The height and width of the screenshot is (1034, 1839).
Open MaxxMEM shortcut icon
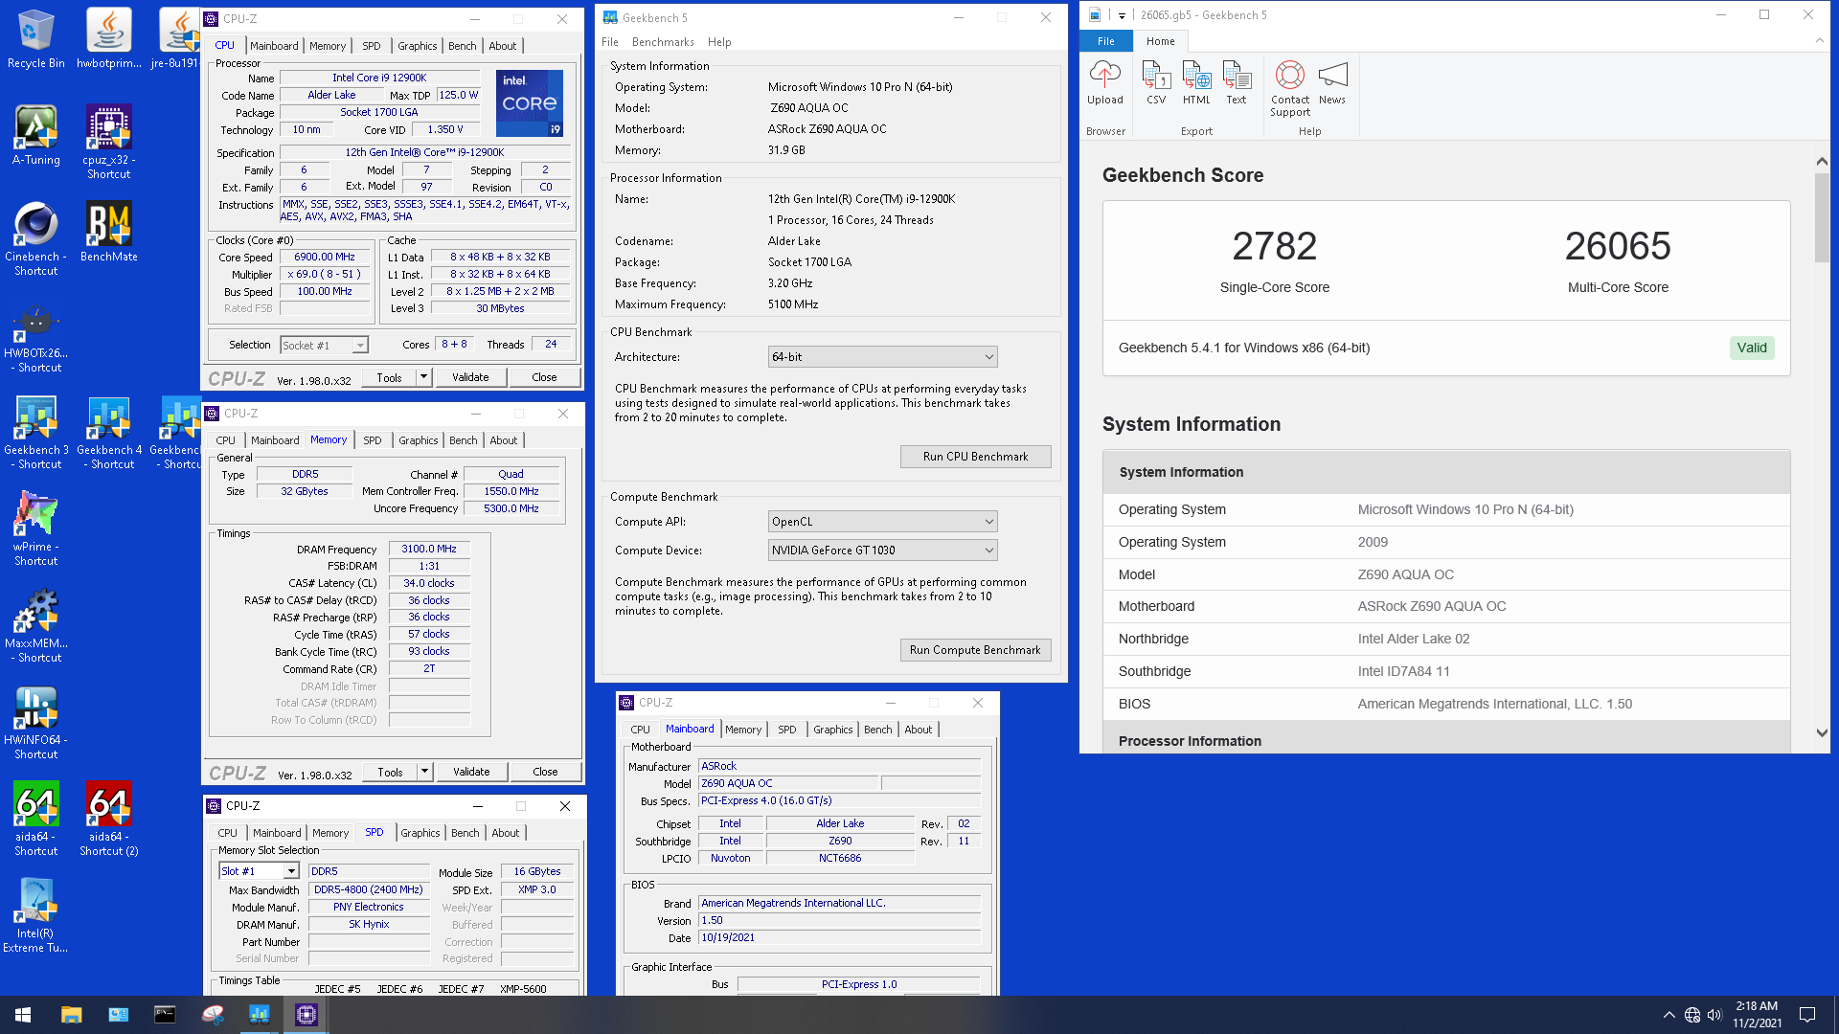tap(36, 625)
